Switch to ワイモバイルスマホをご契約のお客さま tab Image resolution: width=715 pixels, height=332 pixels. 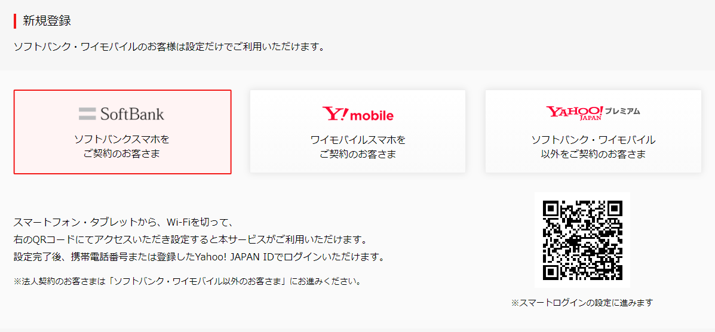click(x=357, y=131)
